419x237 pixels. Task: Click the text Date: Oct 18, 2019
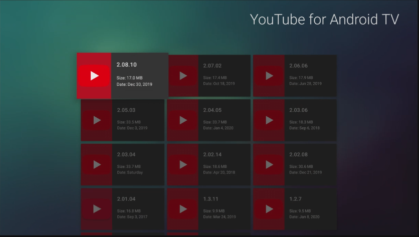[219, 83]
